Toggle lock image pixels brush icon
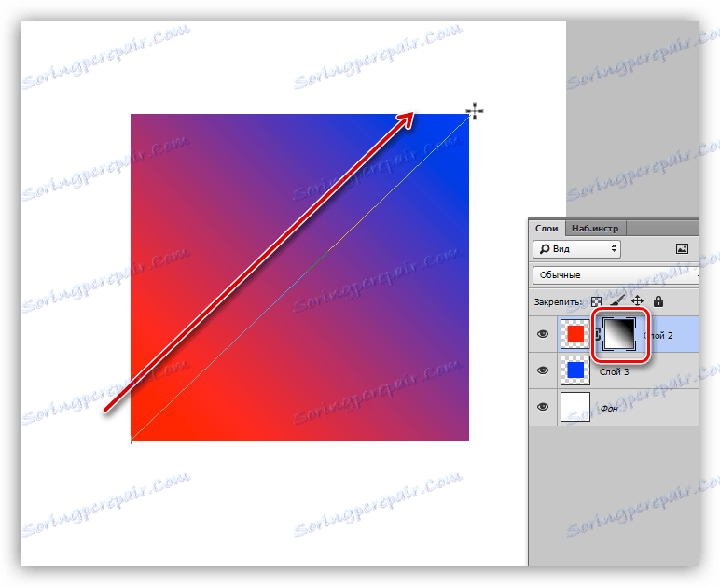 [616, 301]
